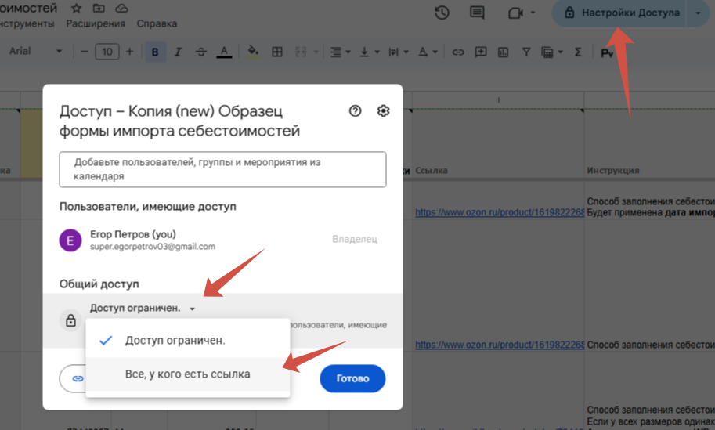Click the Ру input tools icon
715x430 pixels.
[607, 53]
